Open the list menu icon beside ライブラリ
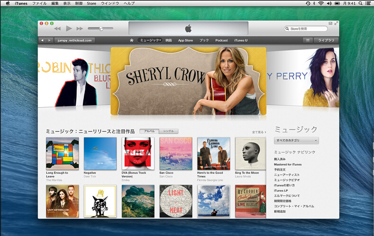374x236 pixels. (308, 40)
